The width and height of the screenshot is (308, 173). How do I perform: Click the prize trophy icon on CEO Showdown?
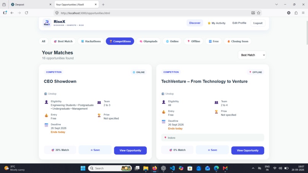(99, 115)
